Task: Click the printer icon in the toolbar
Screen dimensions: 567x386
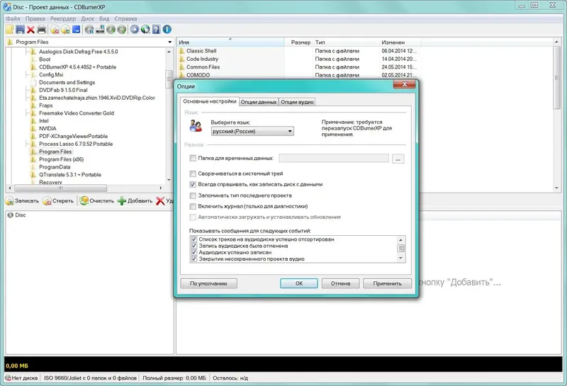Action: click(42, 30)
